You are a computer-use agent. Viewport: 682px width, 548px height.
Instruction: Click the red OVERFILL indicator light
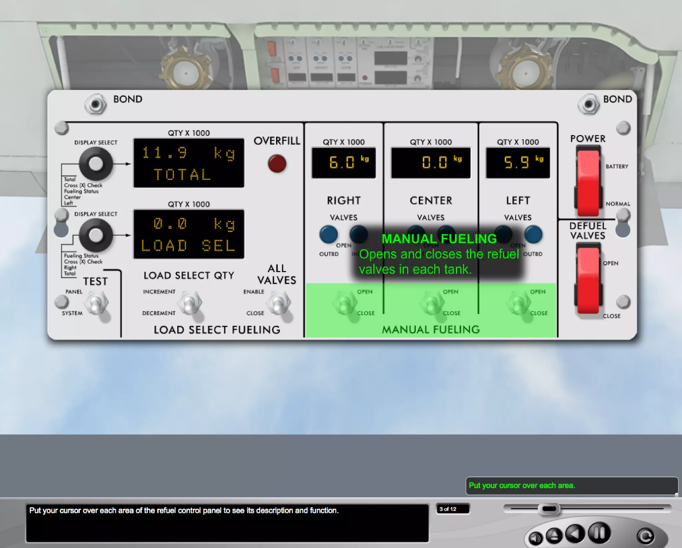tap(277, 164)
